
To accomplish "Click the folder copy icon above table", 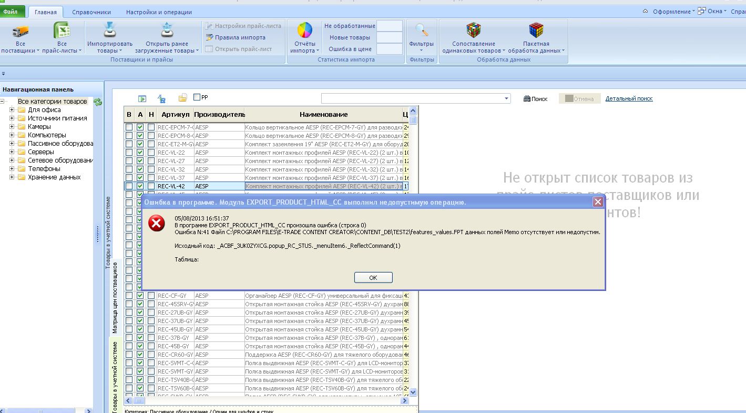I will coord(183,98).
